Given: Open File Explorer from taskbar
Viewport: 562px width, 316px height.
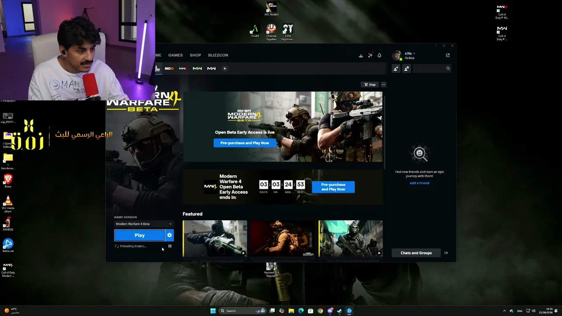Looking at the screenshot, I should [x=291, y=311].
